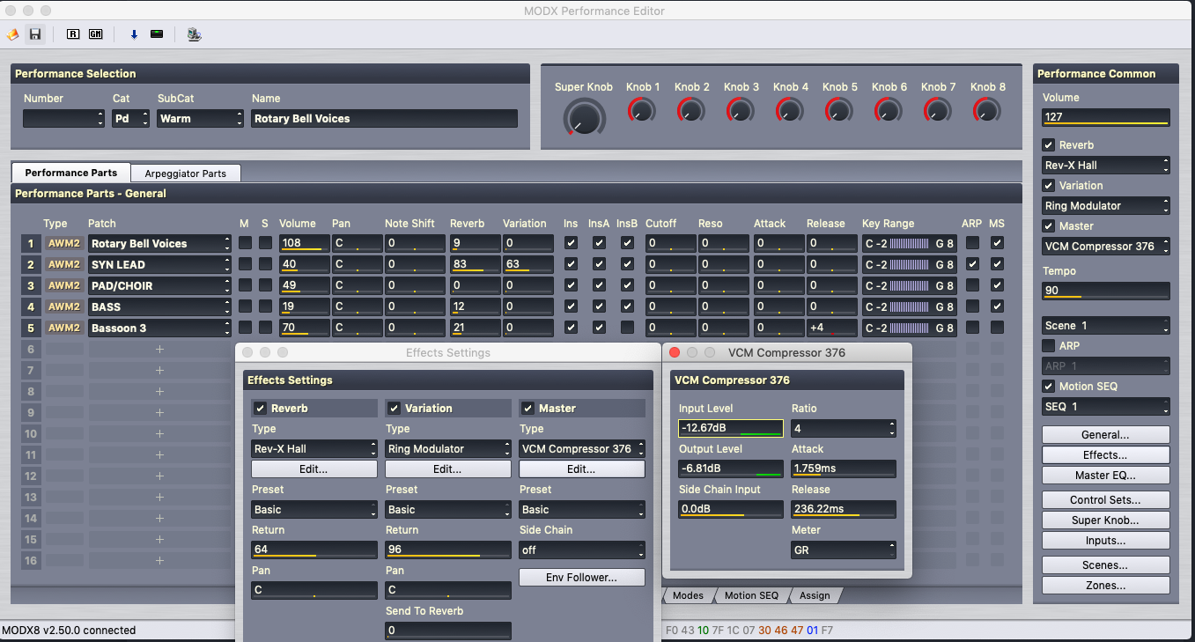This screenshot has height=642, width=1195.
Task: Open the Ratio dropdown in VCM Compressor
Action: pyautogui.click(x=844, y=429)
